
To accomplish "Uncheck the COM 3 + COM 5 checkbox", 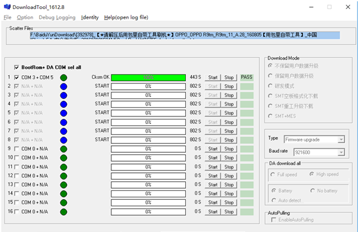I will [x=17, y=77].
